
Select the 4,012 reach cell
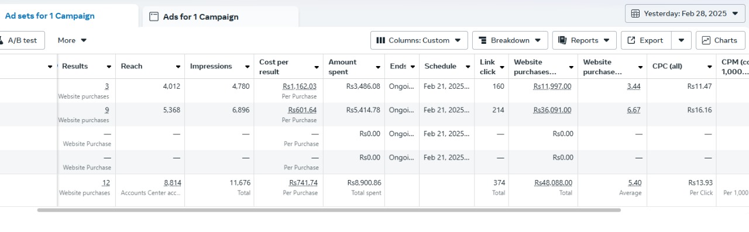coord(150,91)
